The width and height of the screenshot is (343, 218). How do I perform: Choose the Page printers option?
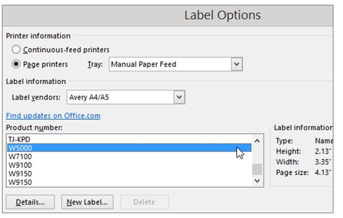16,64
